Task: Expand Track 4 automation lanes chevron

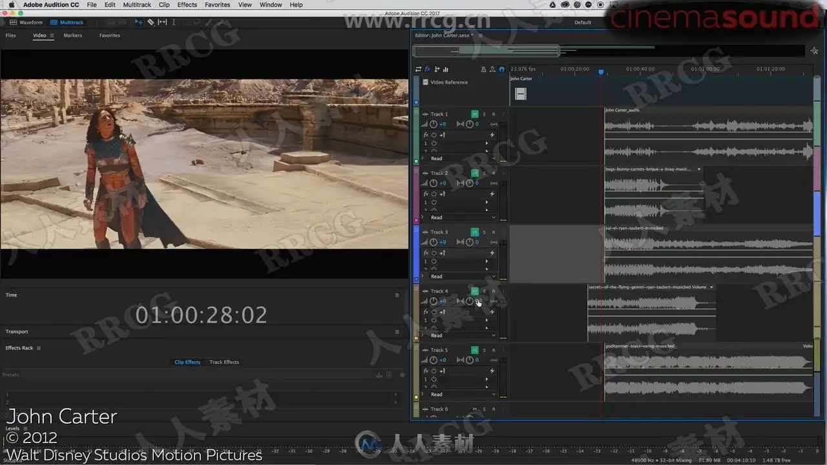Action: (x=423, y=335)
